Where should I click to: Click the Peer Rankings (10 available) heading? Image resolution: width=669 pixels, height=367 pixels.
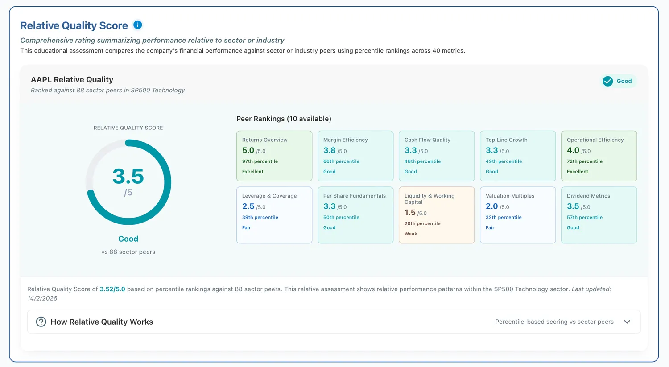tap(284, 119)
